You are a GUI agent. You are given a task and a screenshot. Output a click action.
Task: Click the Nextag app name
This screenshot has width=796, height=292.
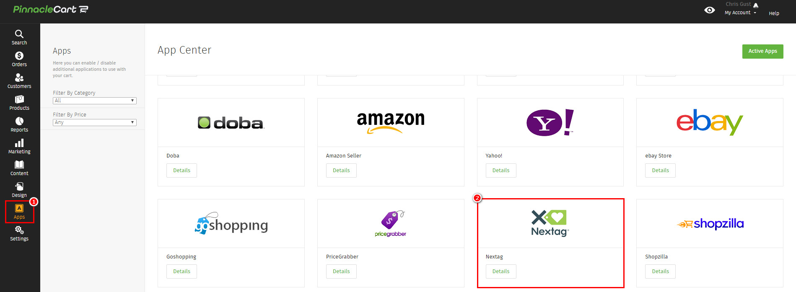tap(494, 257)
